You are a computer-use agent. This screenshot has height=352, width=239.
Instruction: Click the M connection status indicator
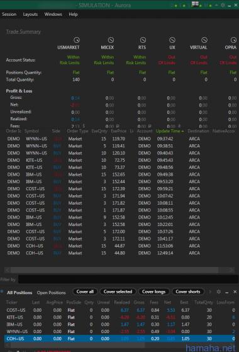click(x=208, y=6)
